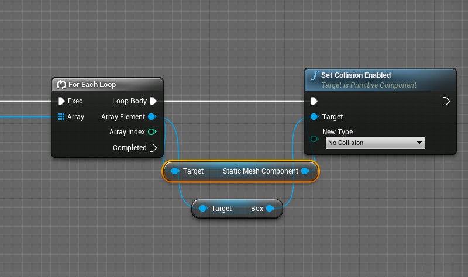
Task: Select the Box getter node body
Action: (237, 209)
